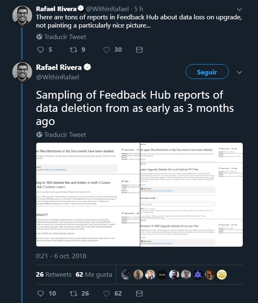The image size is (258, 303).
Task: Like the main tweet showing 62 likes
Action: coord(107,293)
